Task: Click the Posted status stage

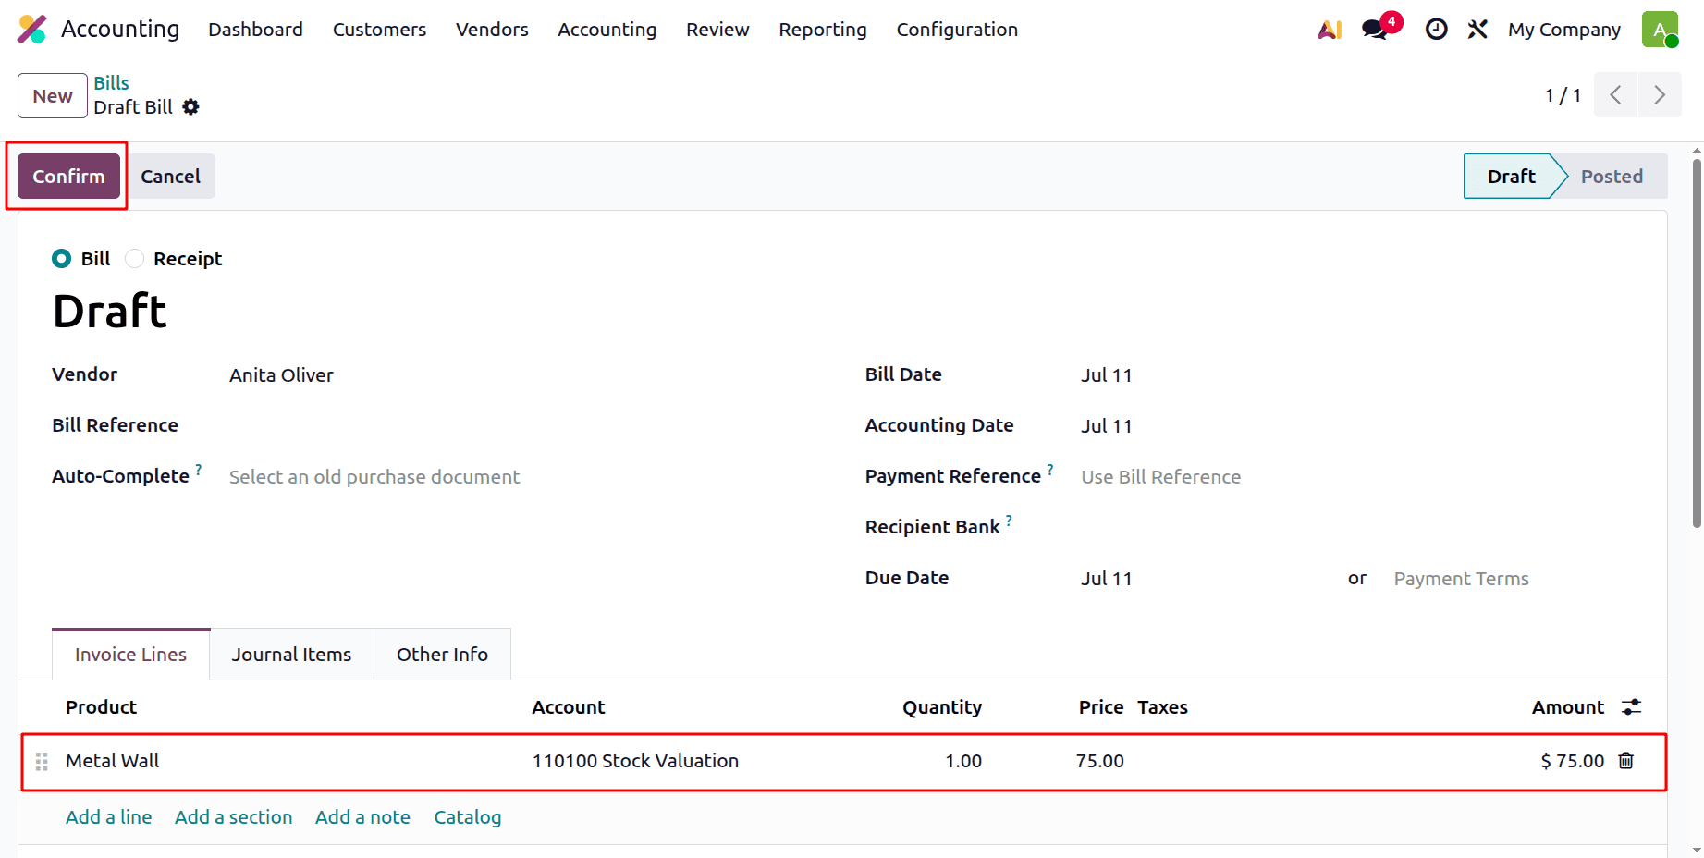Action: (1612, 177)
